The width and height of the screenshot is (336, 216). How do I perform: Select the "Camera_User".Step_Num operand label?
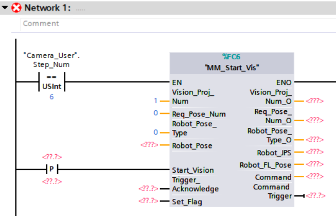(x=51, y=60)
